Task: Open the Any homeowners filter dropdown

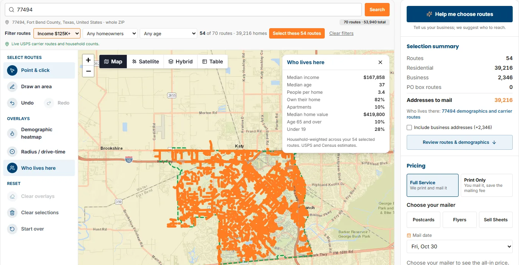Action: click(x=110, y=33)
